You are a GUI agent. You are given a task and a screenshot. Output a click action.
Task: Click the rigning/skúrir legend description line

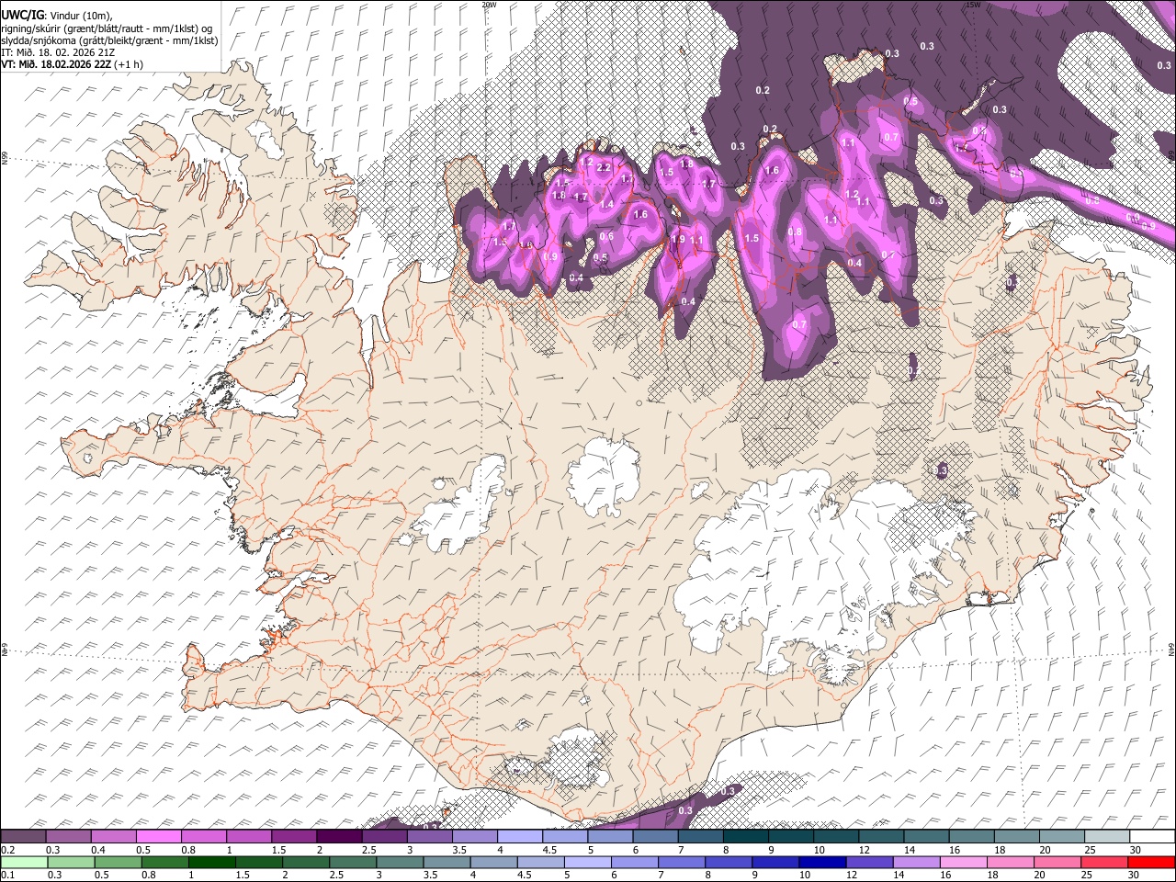[x=107, y=28]
